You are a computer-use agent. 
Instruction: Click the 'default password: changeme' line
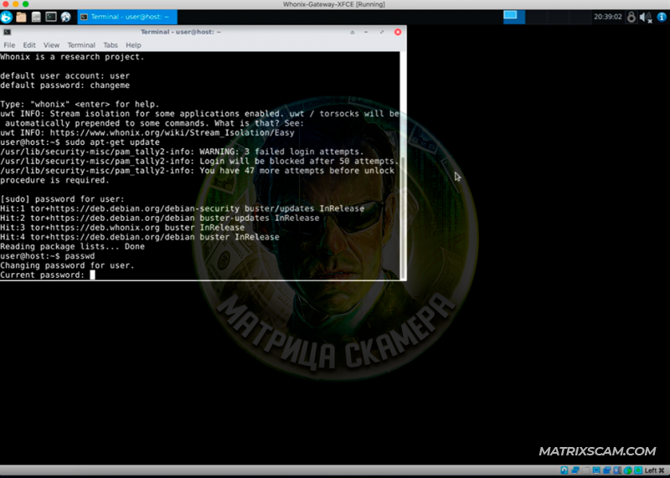pos(65,85)
